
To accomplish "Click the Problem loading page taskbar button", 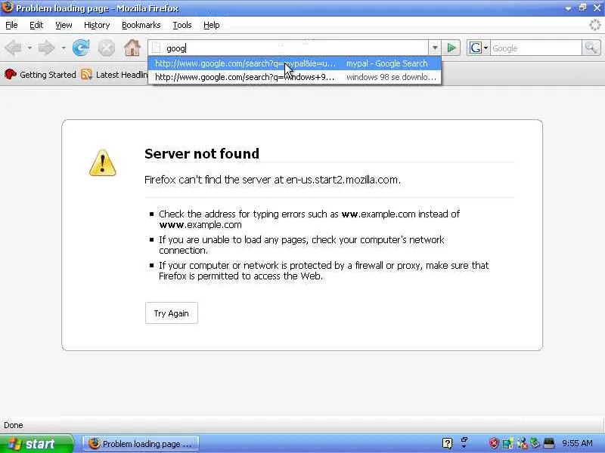I will click(x=141, y=444).
